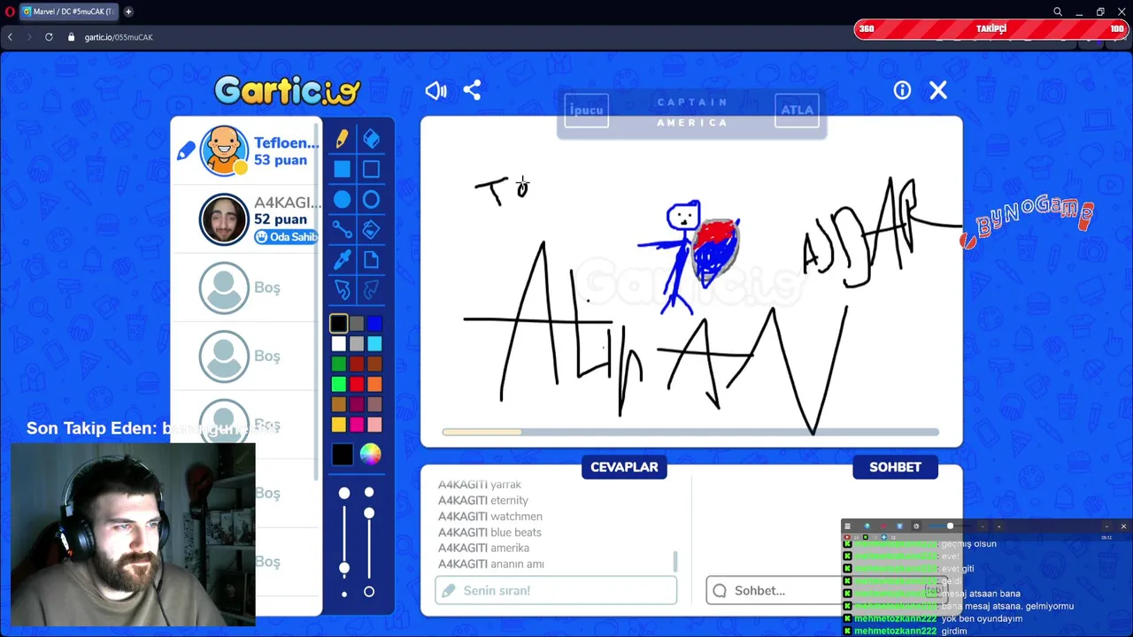Image resolution: width=1133 pixels, height=637 pixels.
Task: Choose the filled circle shape tool
Action: point(342,200)
